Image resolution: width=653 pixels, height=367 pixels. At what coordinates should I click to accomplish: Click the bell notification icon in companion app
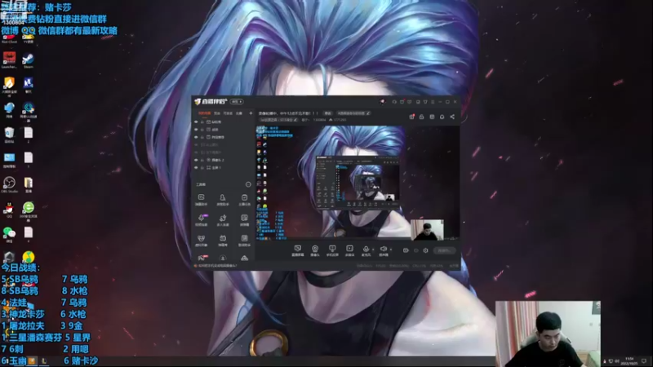click(x=442, y=117)
